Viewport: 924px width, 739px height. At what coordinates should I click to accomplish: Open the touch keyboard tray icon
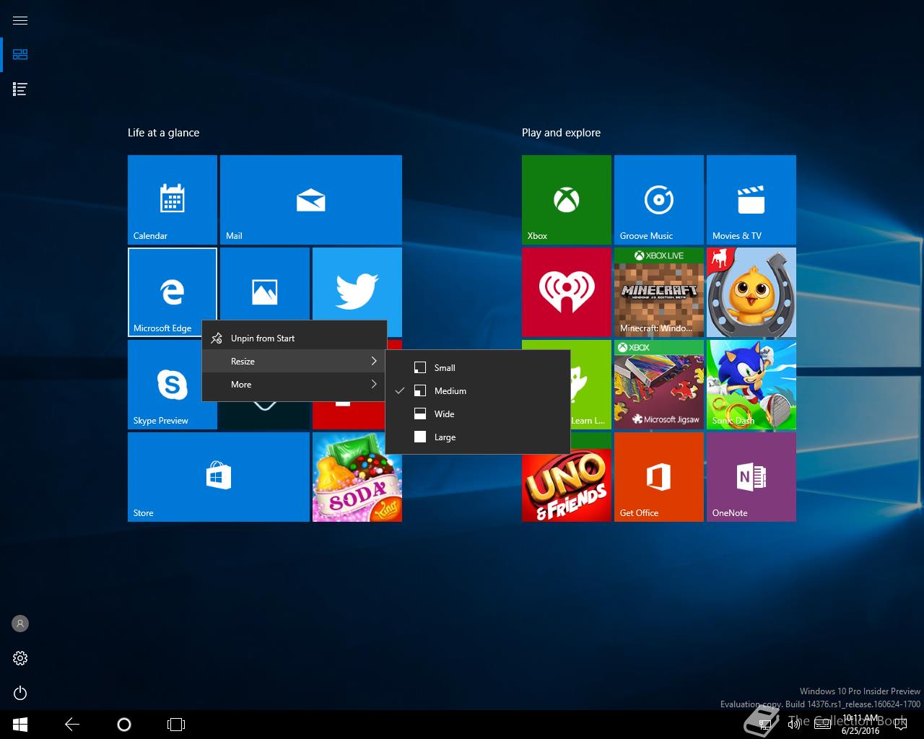822,725
